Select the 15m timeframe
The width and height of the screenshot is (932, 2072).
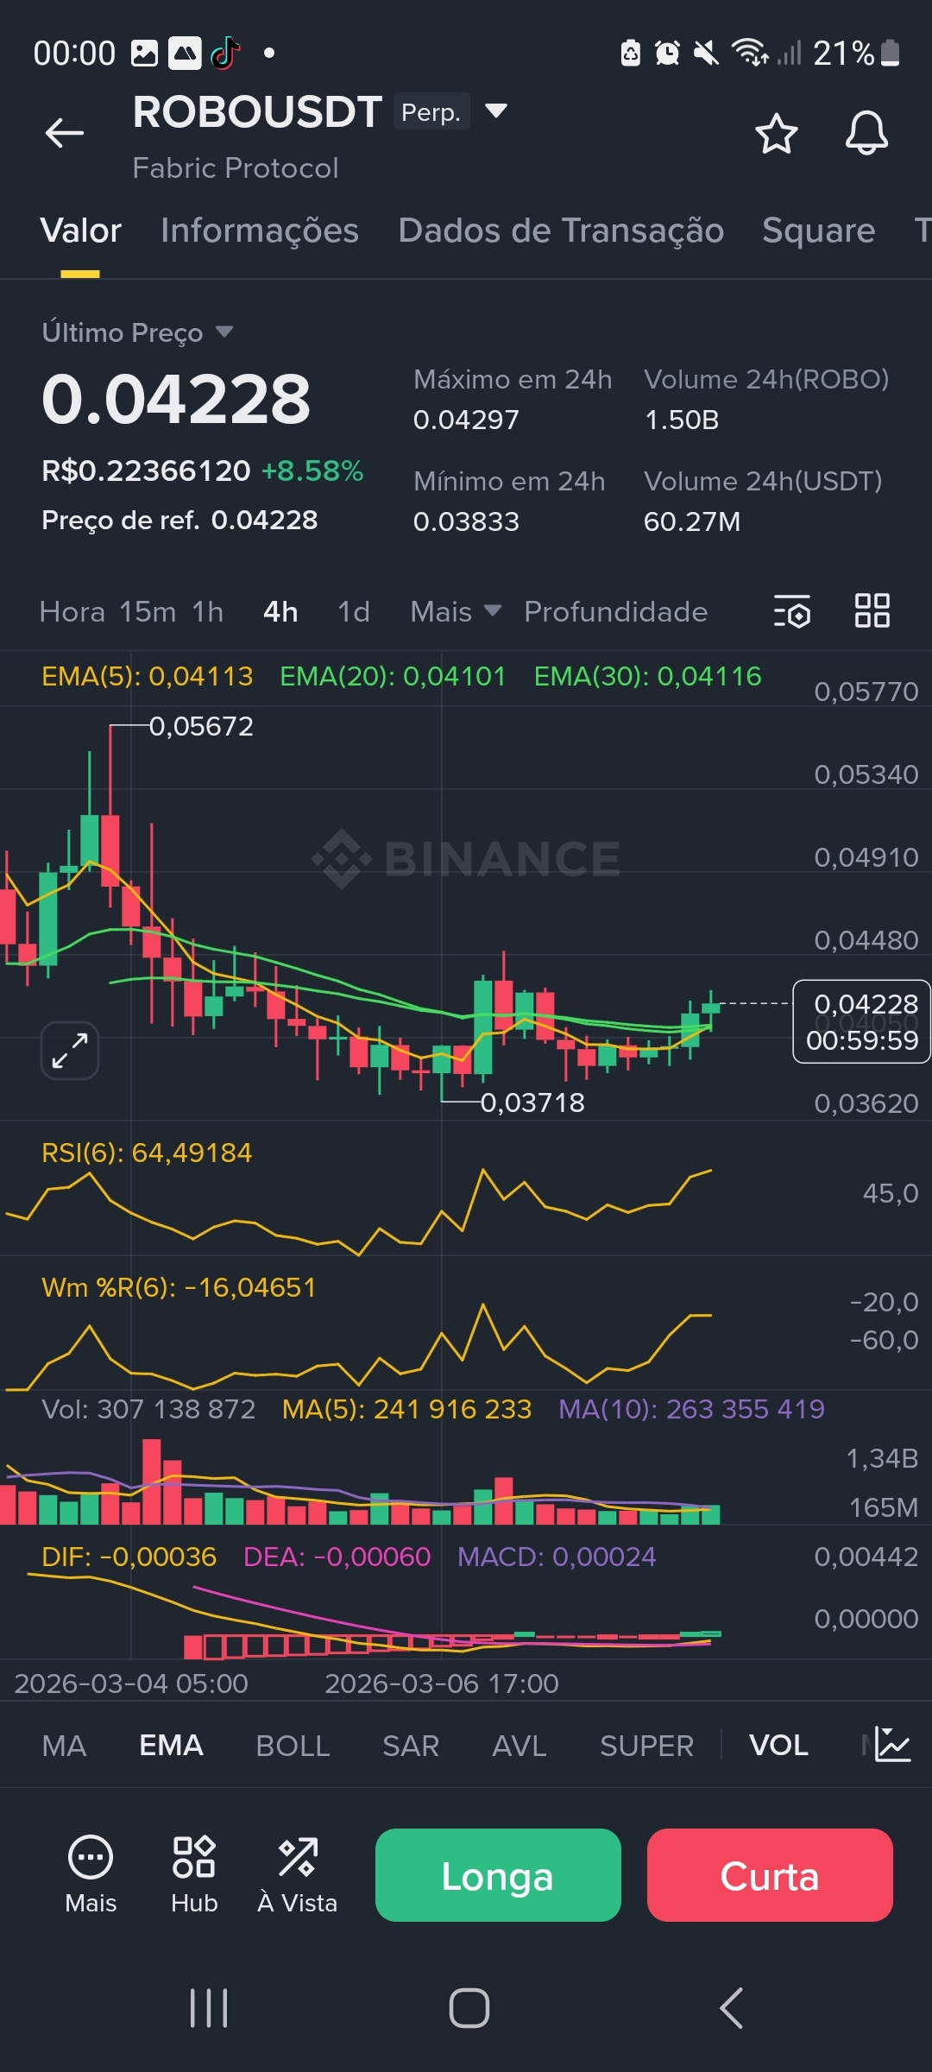(x=148, y=611)
